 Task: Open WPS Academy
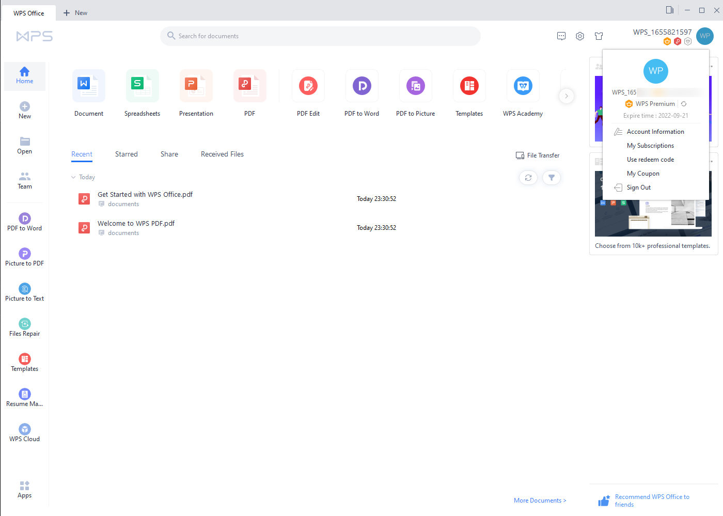click(523, 93)
